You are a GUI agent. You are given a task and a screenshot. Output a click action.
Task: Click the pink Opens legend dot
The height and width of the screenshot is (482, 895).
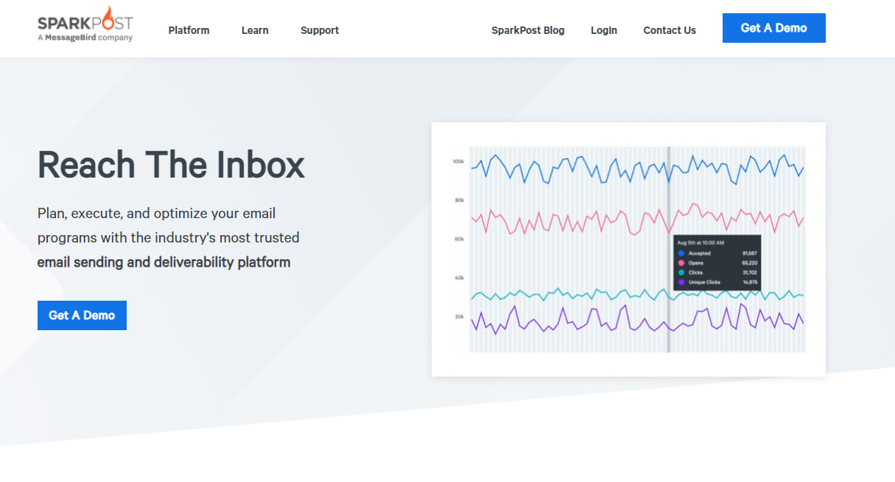click(x=681, y=263)
